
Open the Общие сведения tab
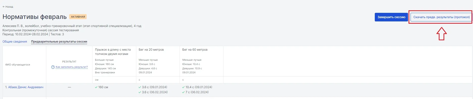coord(15,42)
